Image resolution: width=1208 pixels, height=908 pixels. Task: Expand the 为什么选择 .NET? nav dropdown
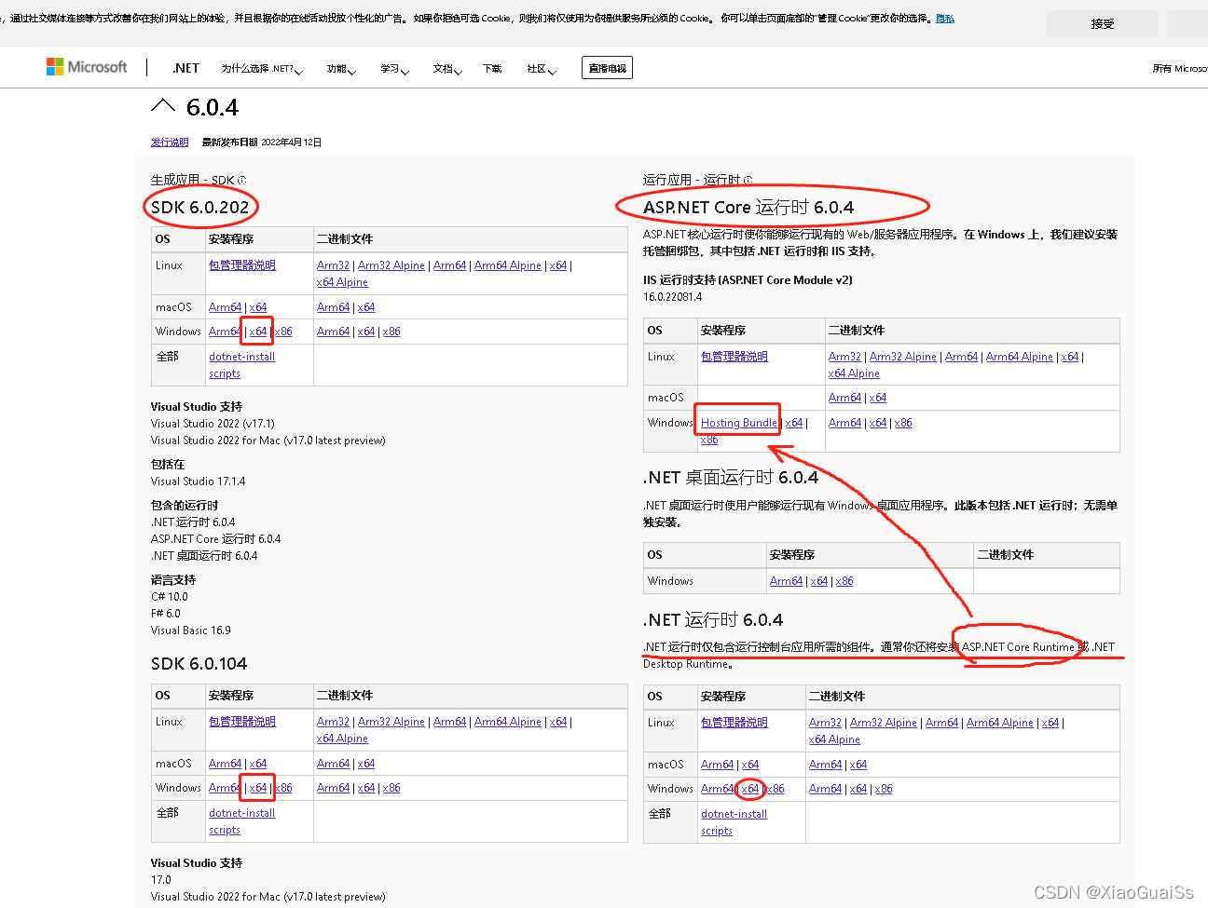click(x=262, y=69)
